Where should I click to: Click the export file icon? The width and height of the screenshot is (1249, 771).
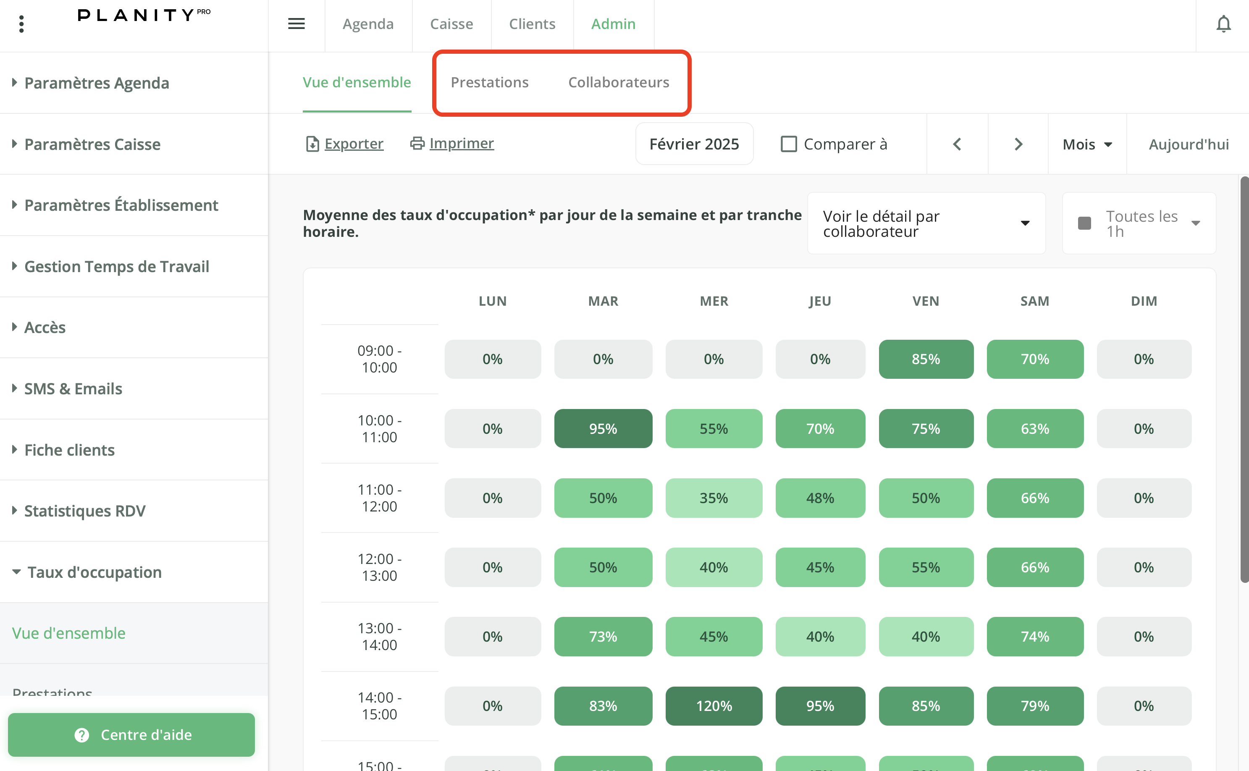(x=312, y=144)
